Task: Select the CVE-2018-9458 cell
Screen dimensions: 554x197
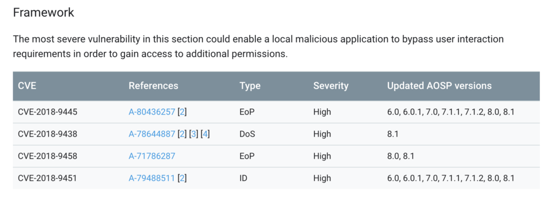Action: [48, 156]
